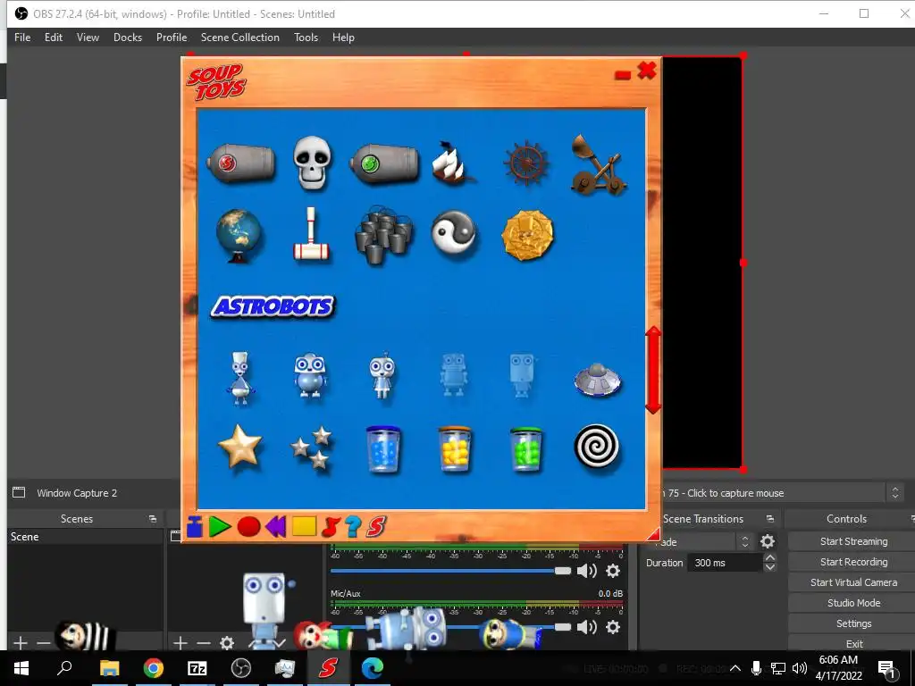The height and width of the screenshot is (686, 915).
Task: Select the tall thin-necked Astrobot
Action: tap(240, 378)
